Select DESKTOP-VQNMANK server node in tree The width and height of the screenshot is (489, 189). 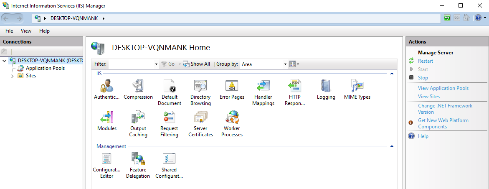(50, 60)
